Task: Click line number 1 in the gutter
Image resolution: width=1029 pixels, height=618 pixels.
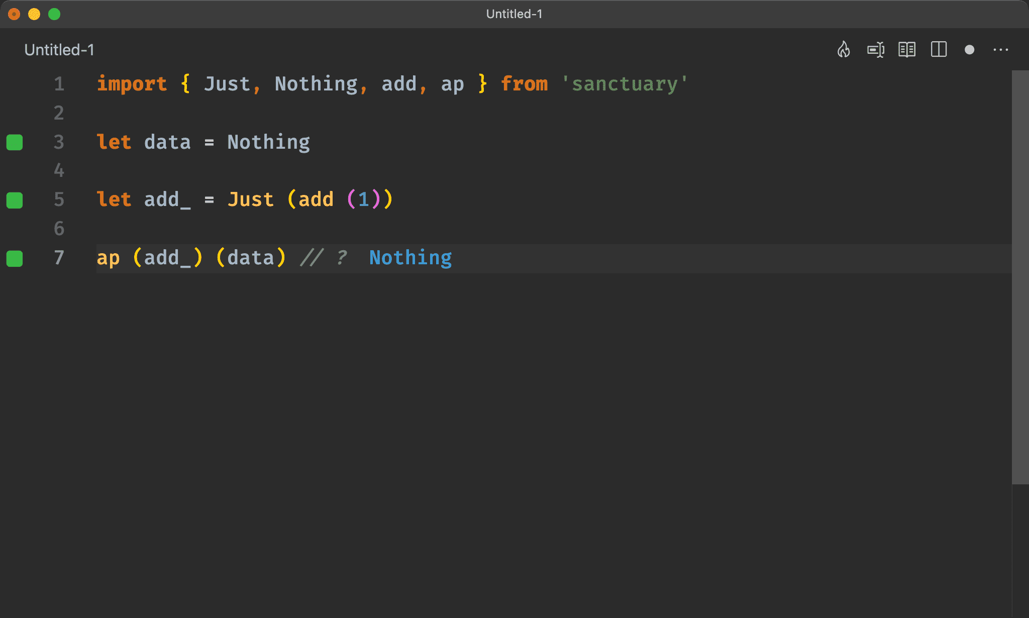Action: point(59,84)
